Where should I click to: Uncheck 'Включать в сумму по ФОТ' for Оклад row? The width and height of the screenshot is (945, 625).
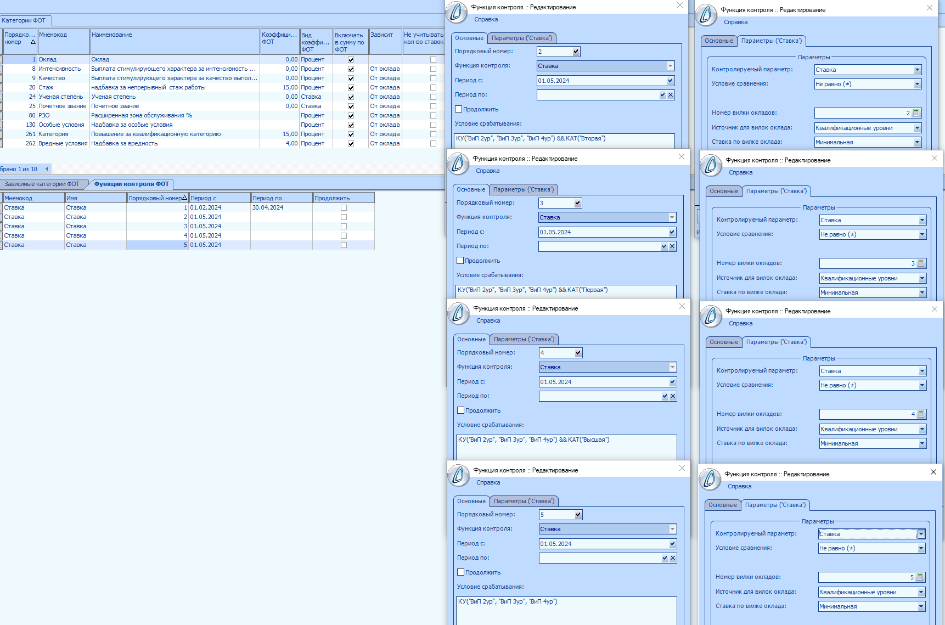351,60
